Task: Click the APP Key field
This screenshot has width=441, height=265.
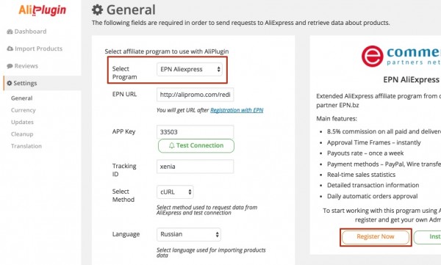Action: coord(196,132)
